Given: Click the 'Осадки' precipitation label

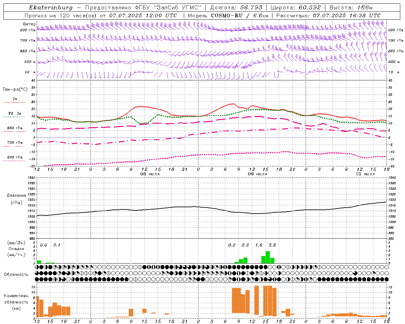Looking at the screenshot, I should click(16, 249).
